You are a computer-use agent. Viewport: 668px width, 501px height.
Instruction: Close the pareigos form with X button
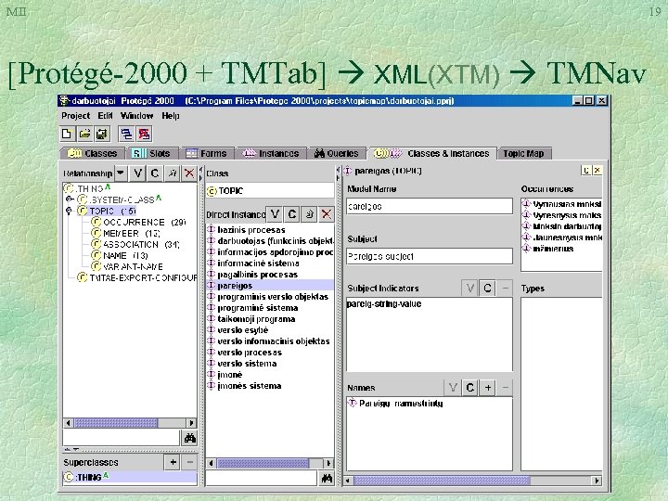(597, 171)
